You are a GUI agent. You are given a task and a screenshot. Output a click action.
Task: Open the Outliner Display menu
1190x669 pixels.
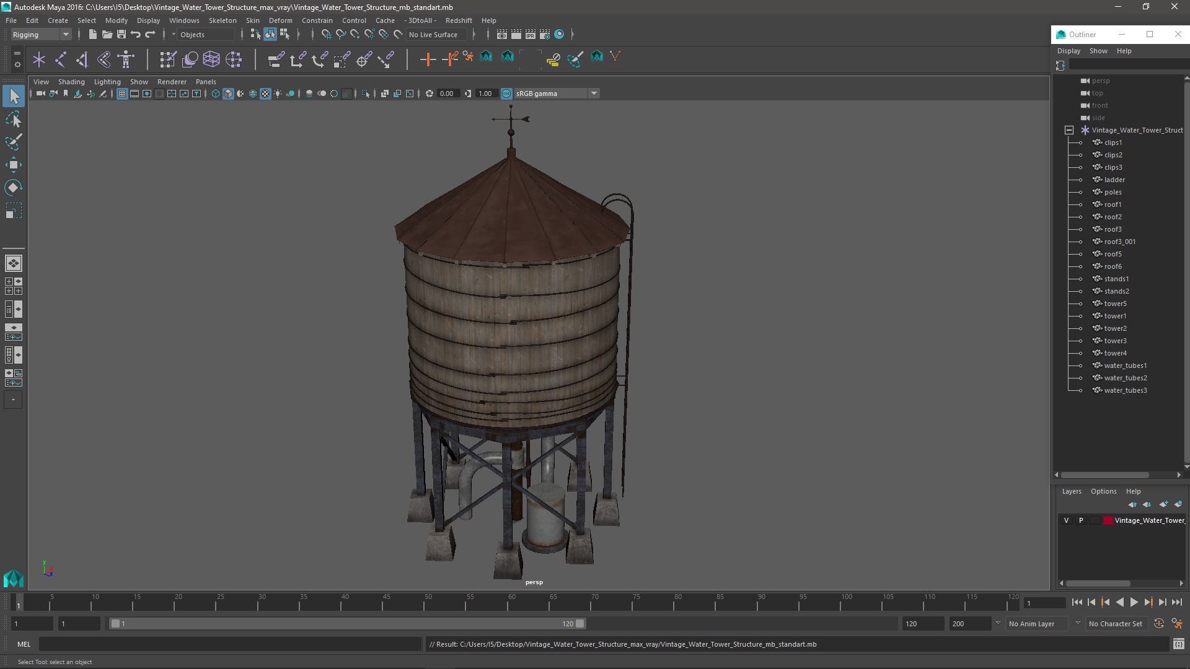click(1069, 51)
